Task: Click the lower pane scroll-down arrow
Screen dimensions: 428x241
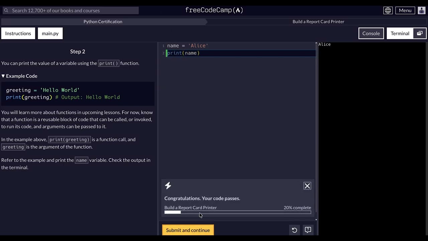Action: coord(316,220)
